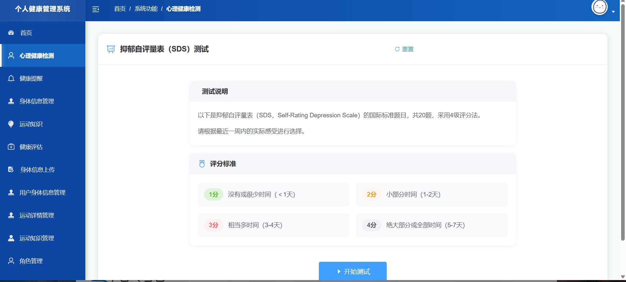Viewport: 626px width, 282px height.
Task: Click the refresh icon next to 重置
Action: click(x=397, y=49)
